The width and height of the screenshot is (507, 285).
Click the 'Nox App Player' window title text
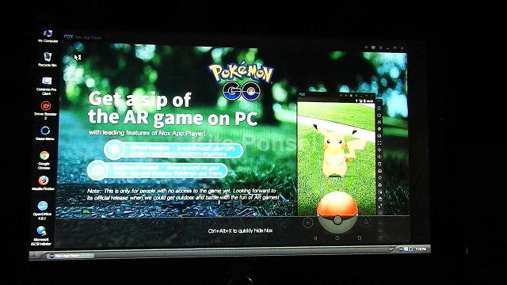point(88,37)
